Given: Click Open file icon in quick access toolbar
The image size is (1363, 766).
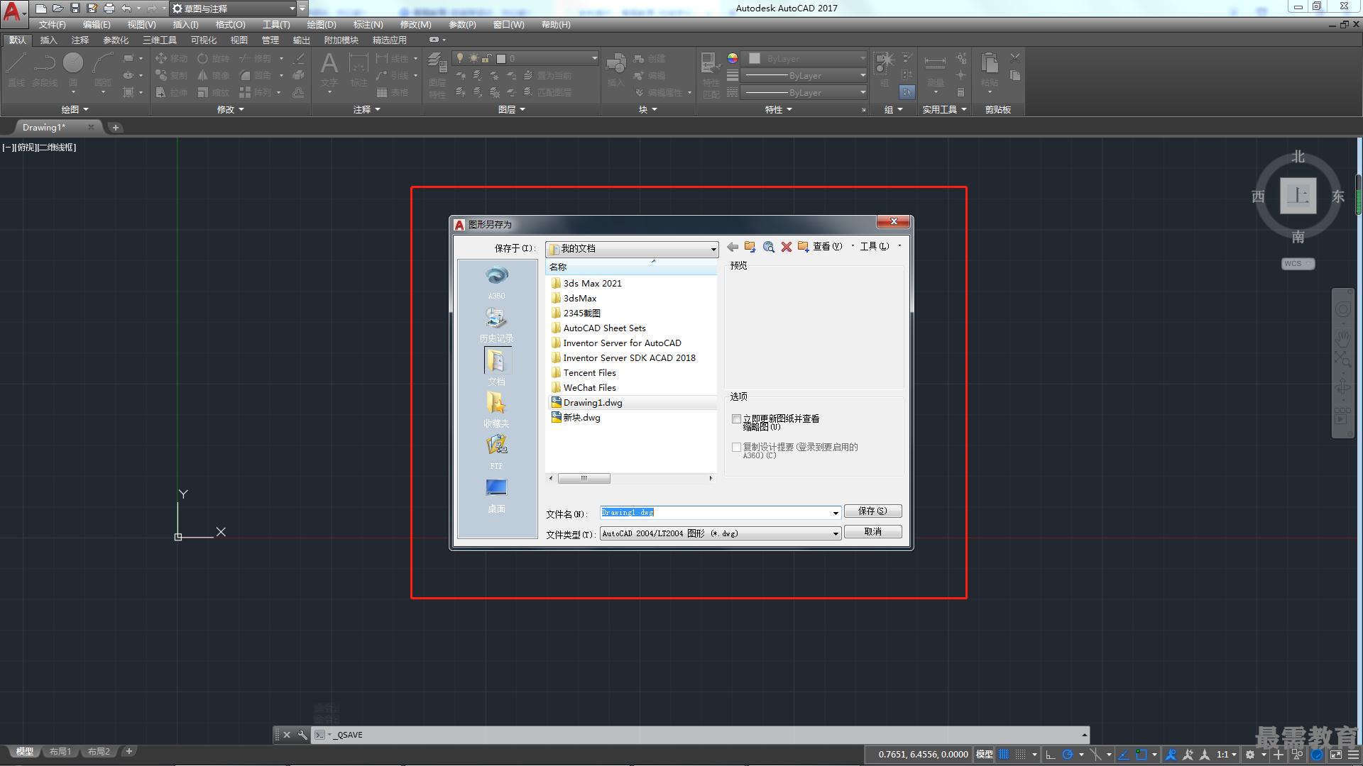Looking at the screenshot, I should (x=58, y=9).
